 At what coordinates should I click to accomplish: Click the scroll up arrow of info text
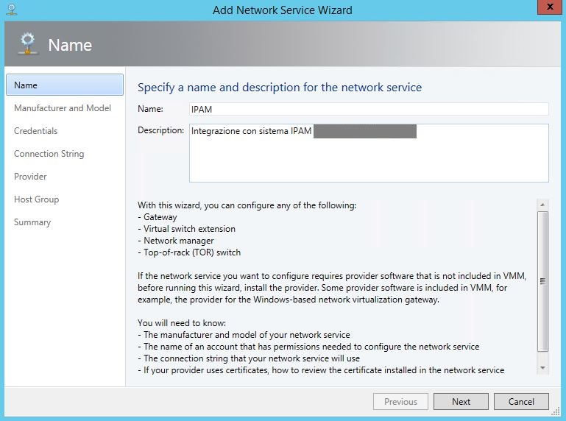(542, 205)
